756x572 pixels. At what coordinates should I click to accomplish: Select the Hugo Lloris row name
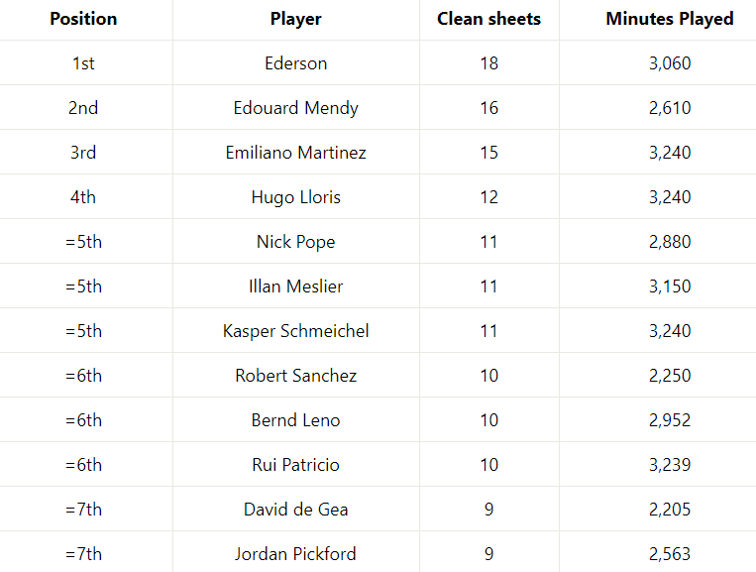click(x=295, y=197)
